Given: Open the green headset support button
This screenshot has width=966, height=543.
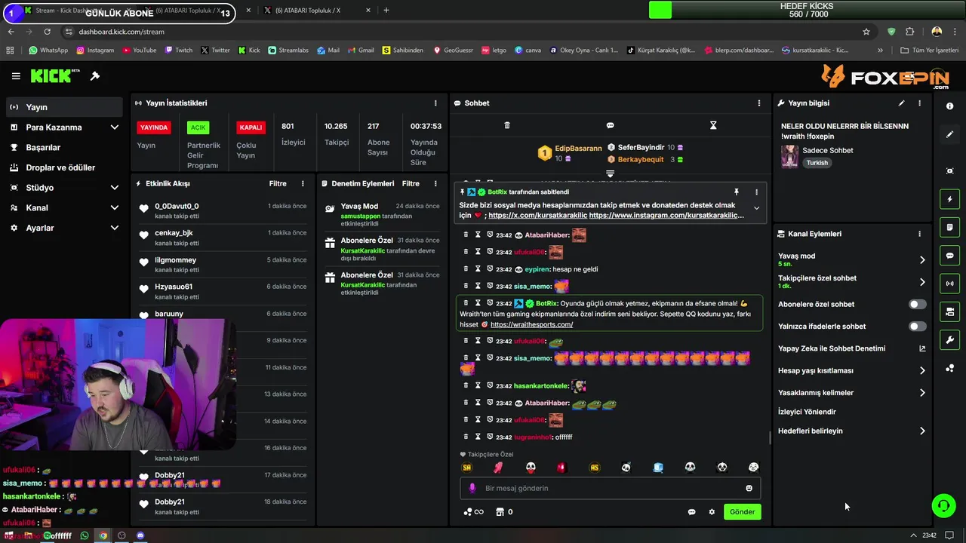Looking at the screenshot, I should 943,505.
